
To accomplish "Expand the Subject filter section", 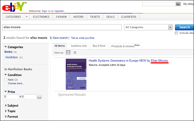I will pyautogui.click(x=6, y=106).
